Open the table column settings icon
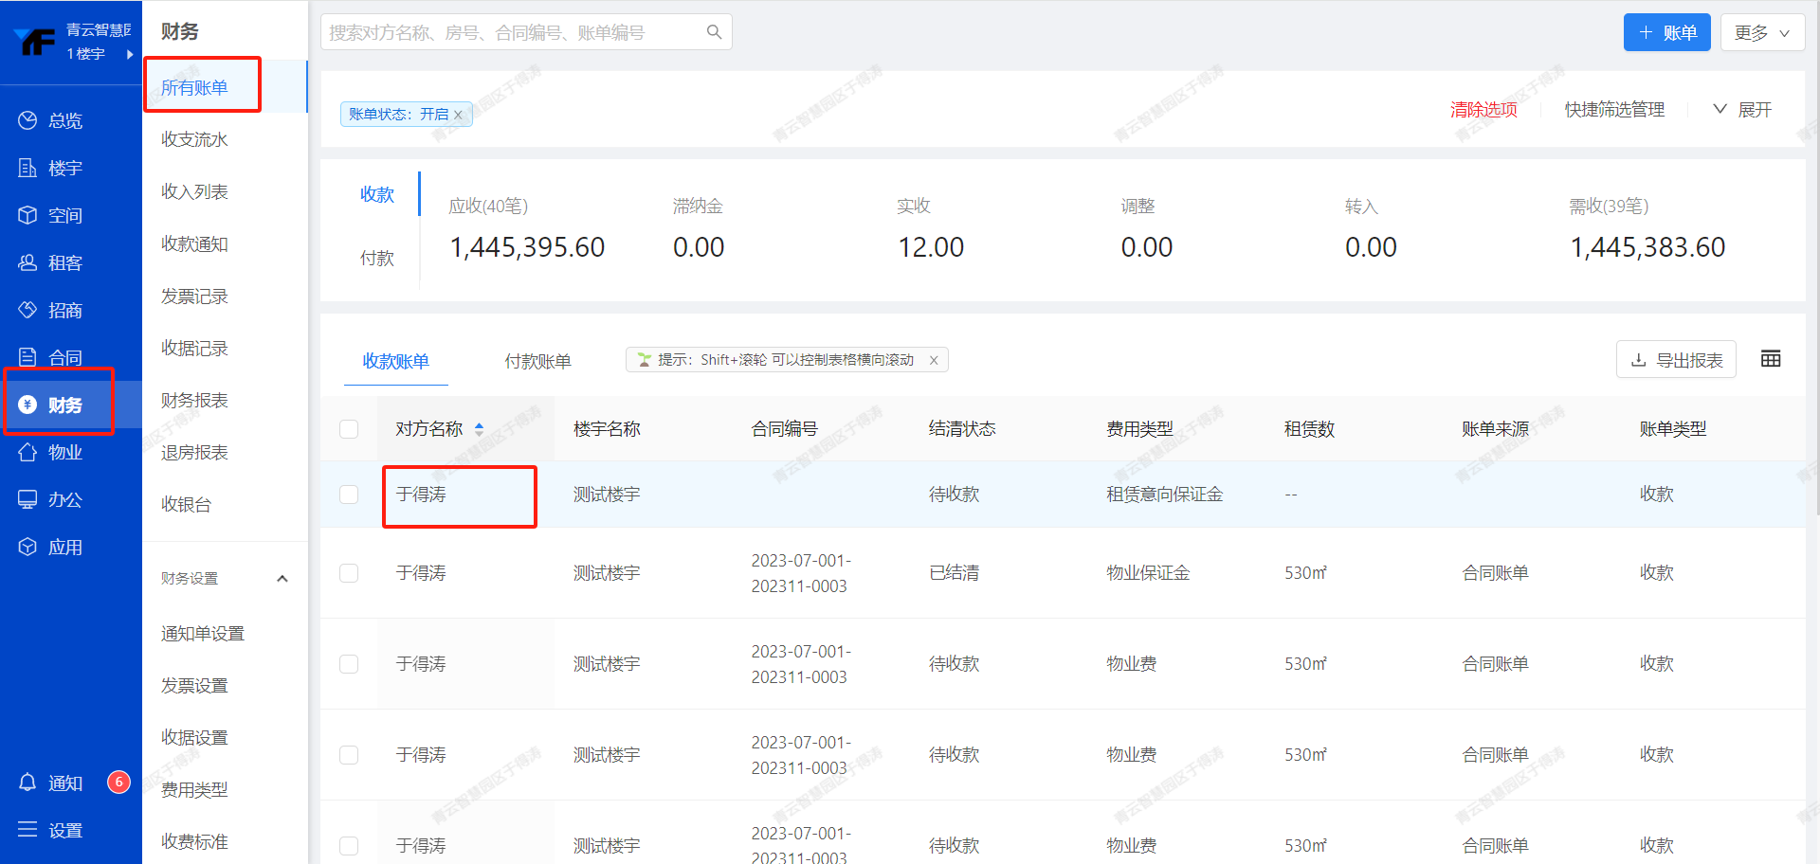 coord(1770,359)
